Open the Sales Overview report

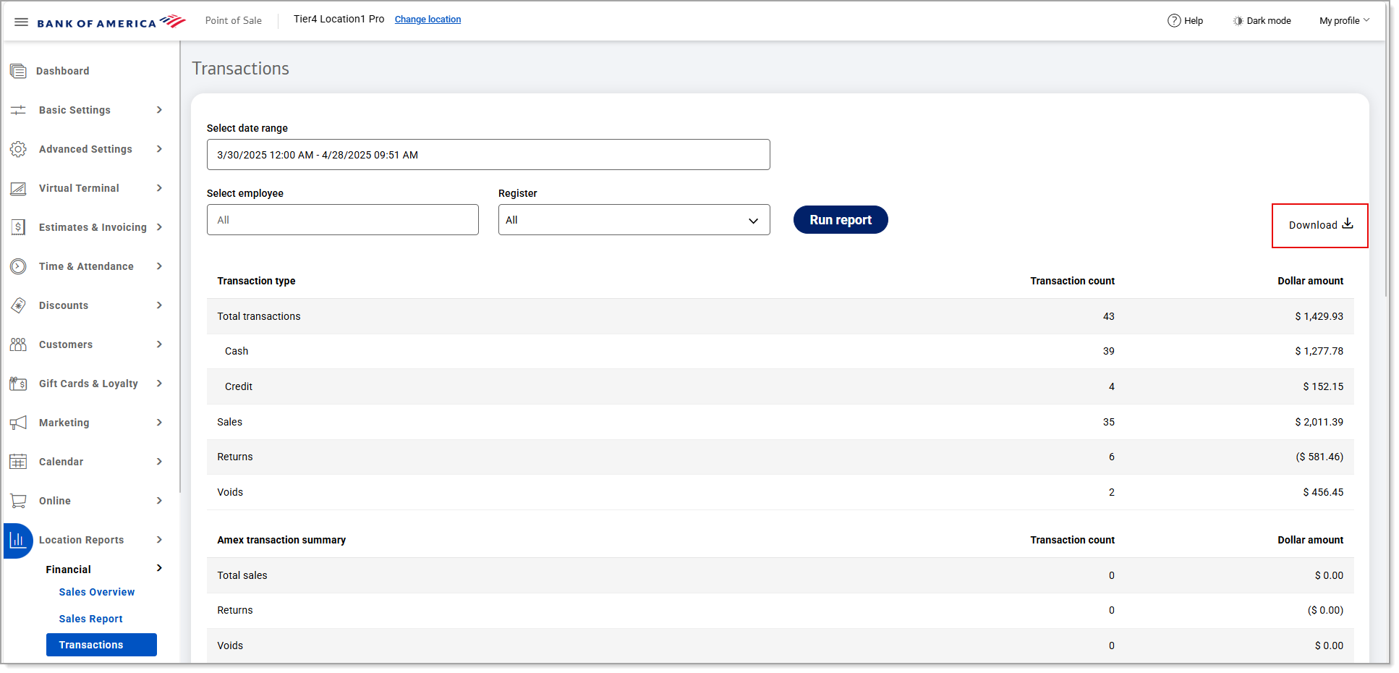(x=97, y=592)
